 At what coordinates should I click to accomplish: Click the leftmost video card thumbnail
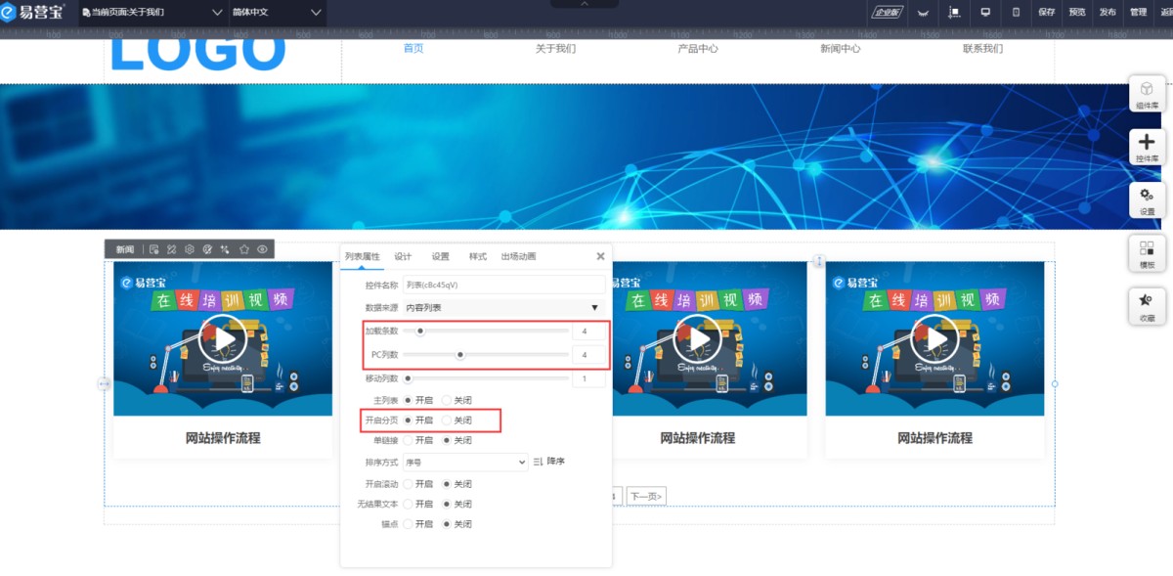[x=223, y=338]
